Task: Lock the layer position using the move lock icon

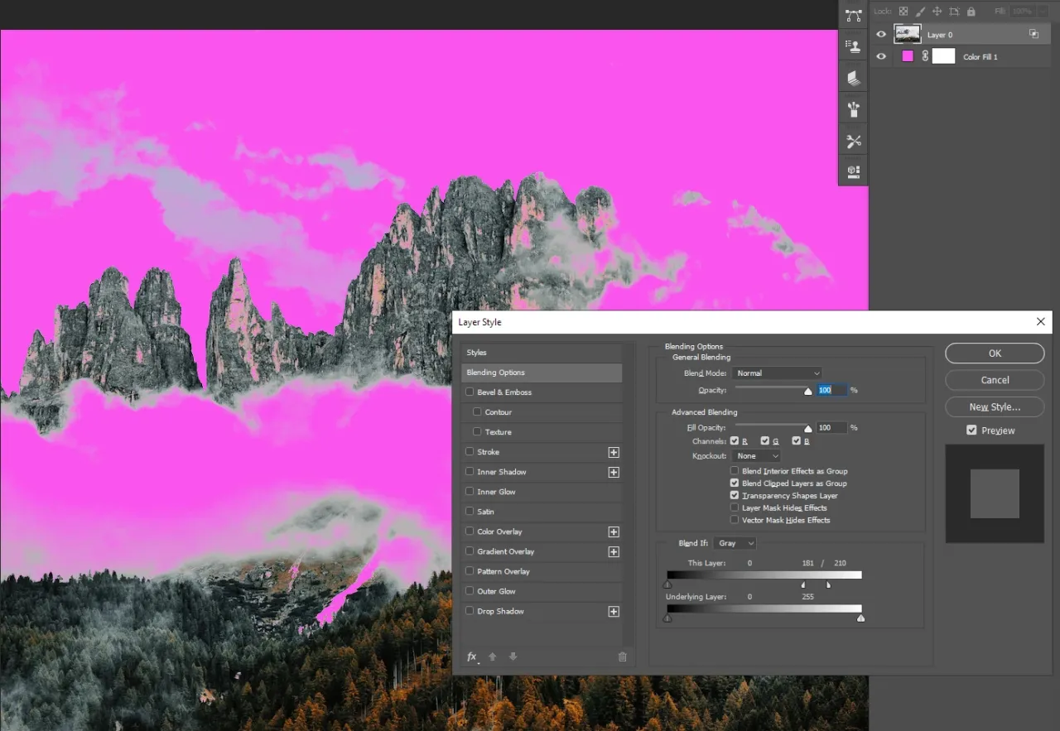Action: tap(937, 11)
